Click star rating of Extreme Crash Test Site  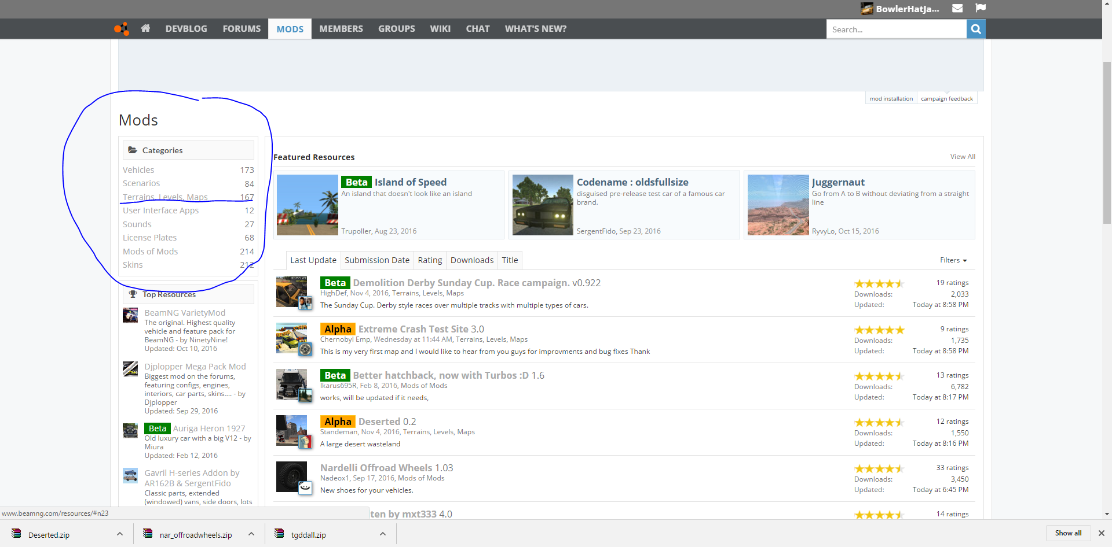pos(879,330)
